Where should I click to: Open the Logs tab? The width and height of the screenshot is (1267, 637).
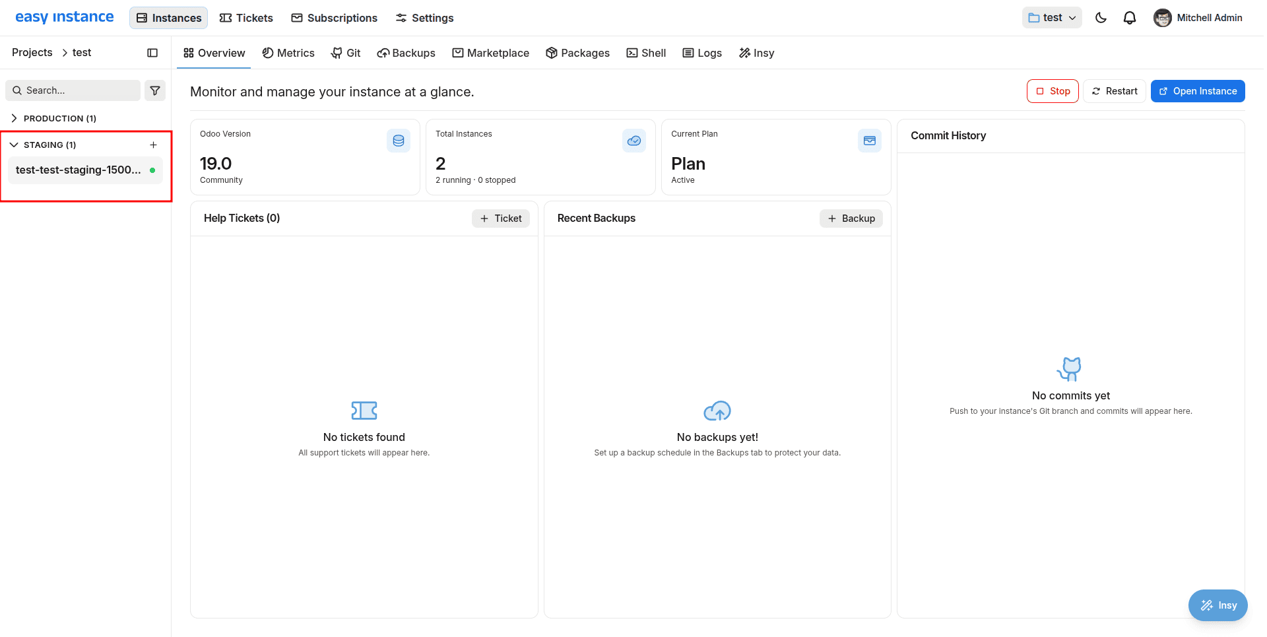pos(702,53)
